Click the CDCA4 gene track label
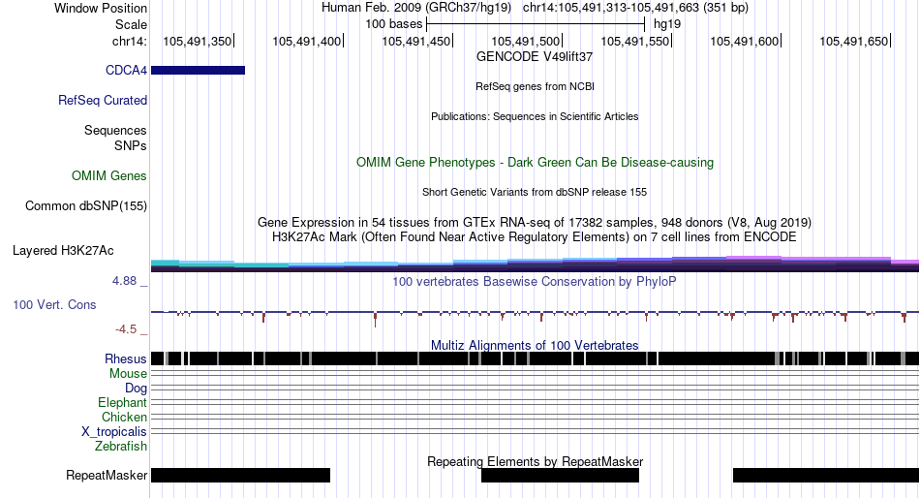This screenshot has height=498, width=920. pyautogui.click(x=126, y=71)
